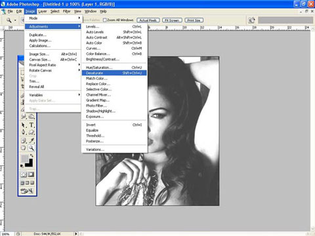Open the Filter menu
Viewport: 315px width, 236px height.
67,11
